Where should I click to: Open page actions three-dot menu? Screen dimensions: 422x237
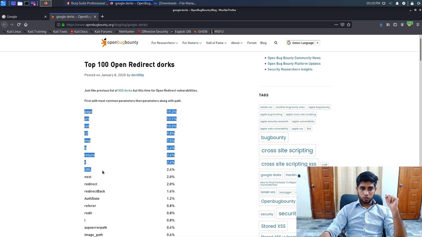(336, 25)
